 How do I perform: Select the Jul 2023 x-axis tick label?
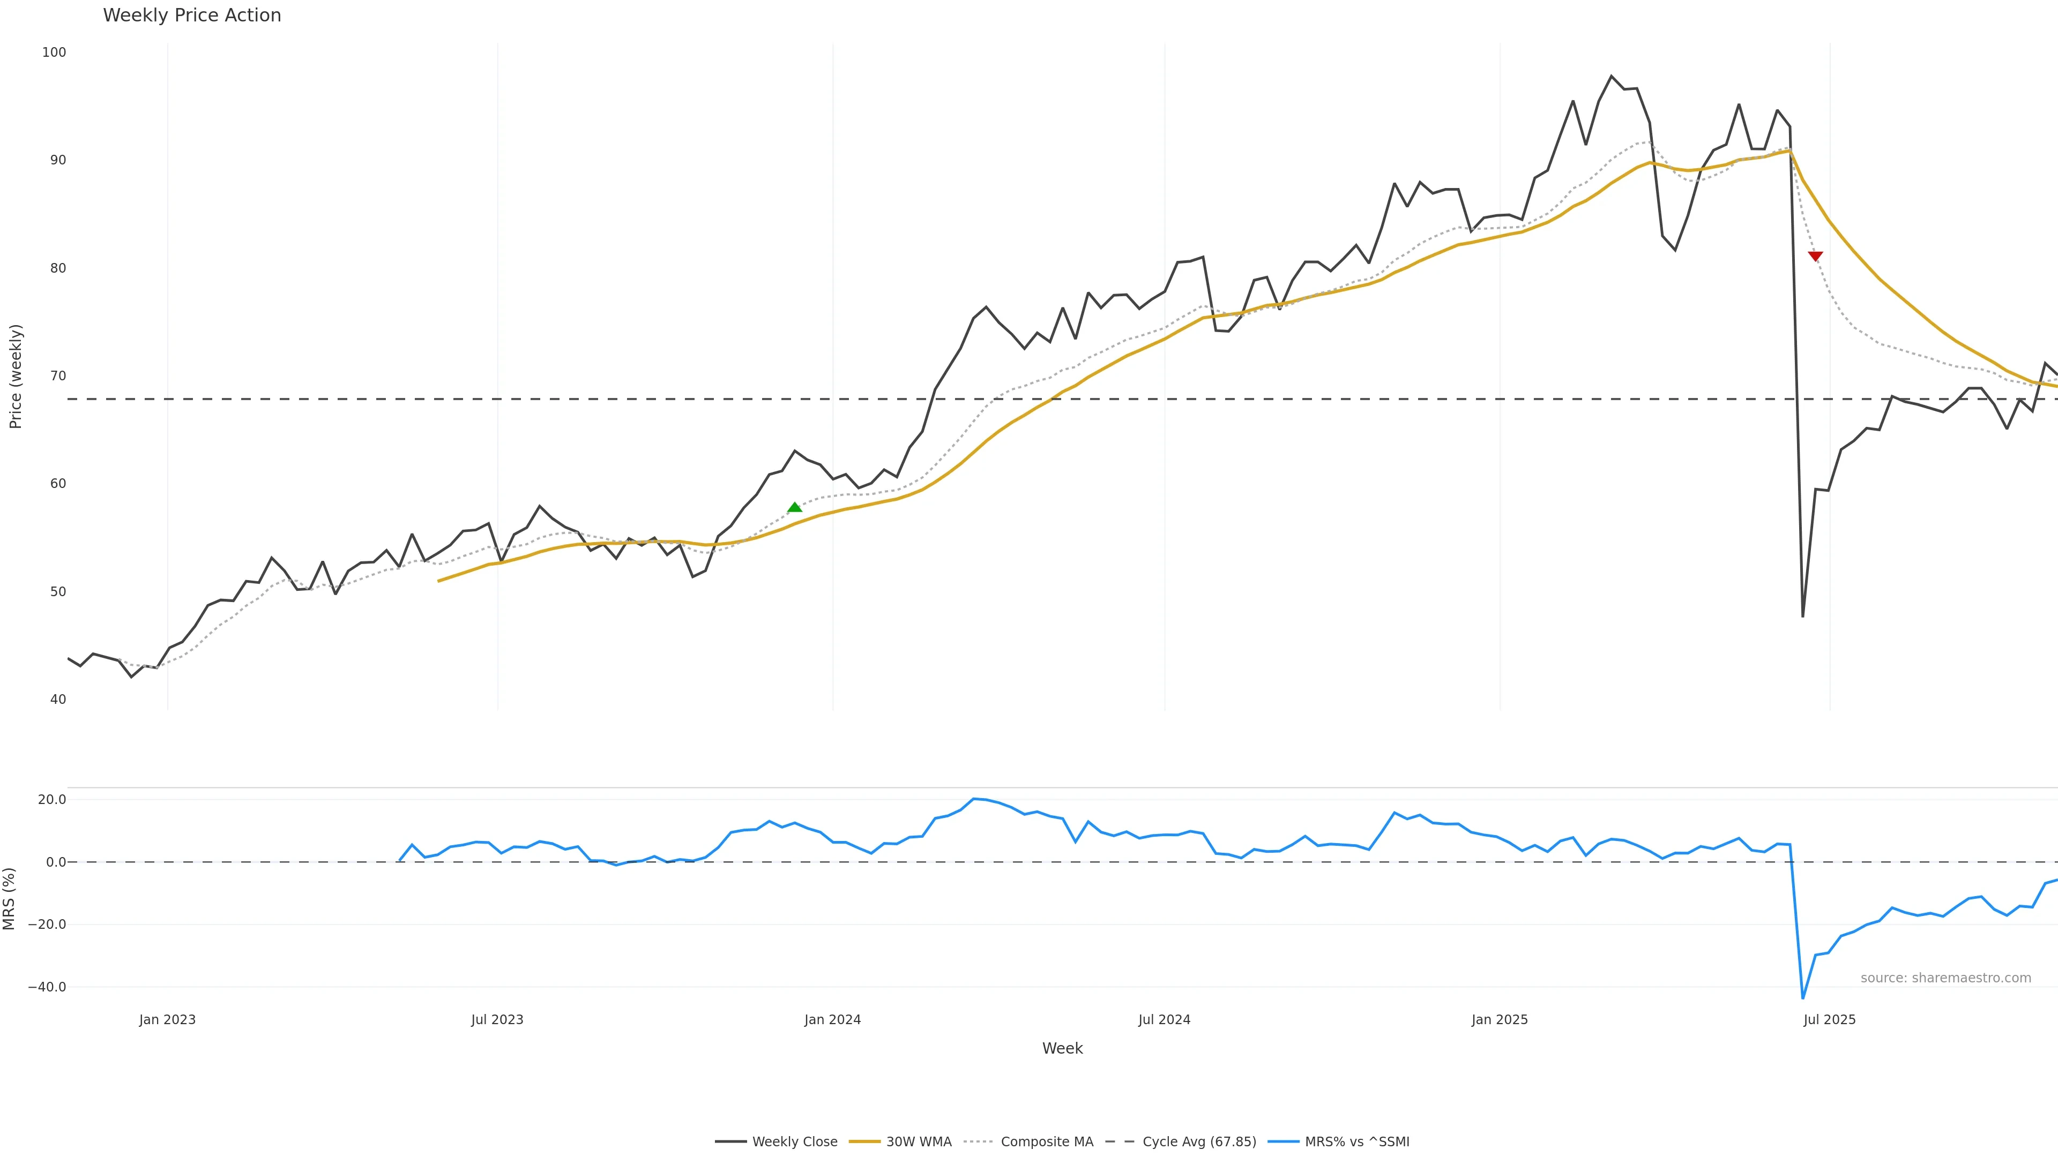click(x=497, y=1020)
